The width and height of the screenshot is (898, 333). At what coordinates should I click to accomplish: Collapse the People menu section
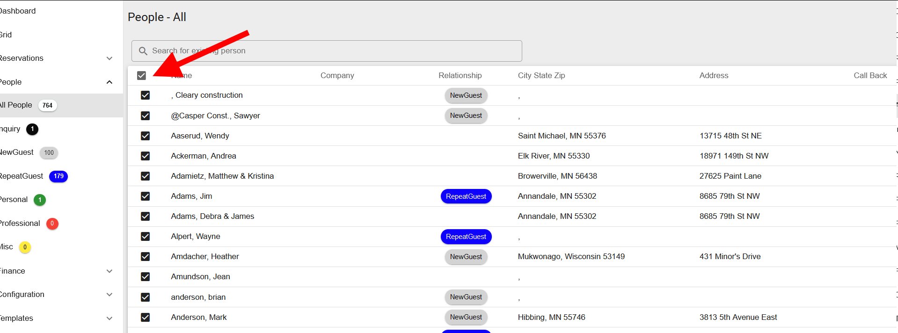point(109,82)
